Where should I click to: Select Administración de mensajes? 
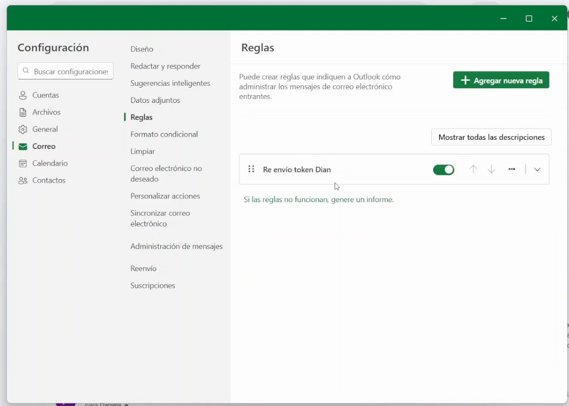tap(177, 246)
